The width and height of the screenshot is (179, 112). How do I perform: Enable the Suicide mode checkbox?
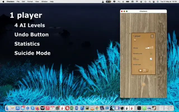point(151,65)
